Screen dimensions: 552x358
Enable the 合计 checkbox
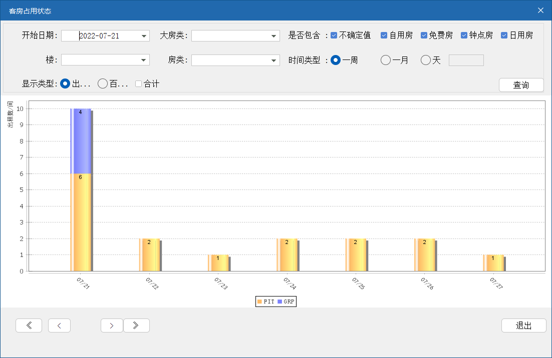click(x=138, y=83)
